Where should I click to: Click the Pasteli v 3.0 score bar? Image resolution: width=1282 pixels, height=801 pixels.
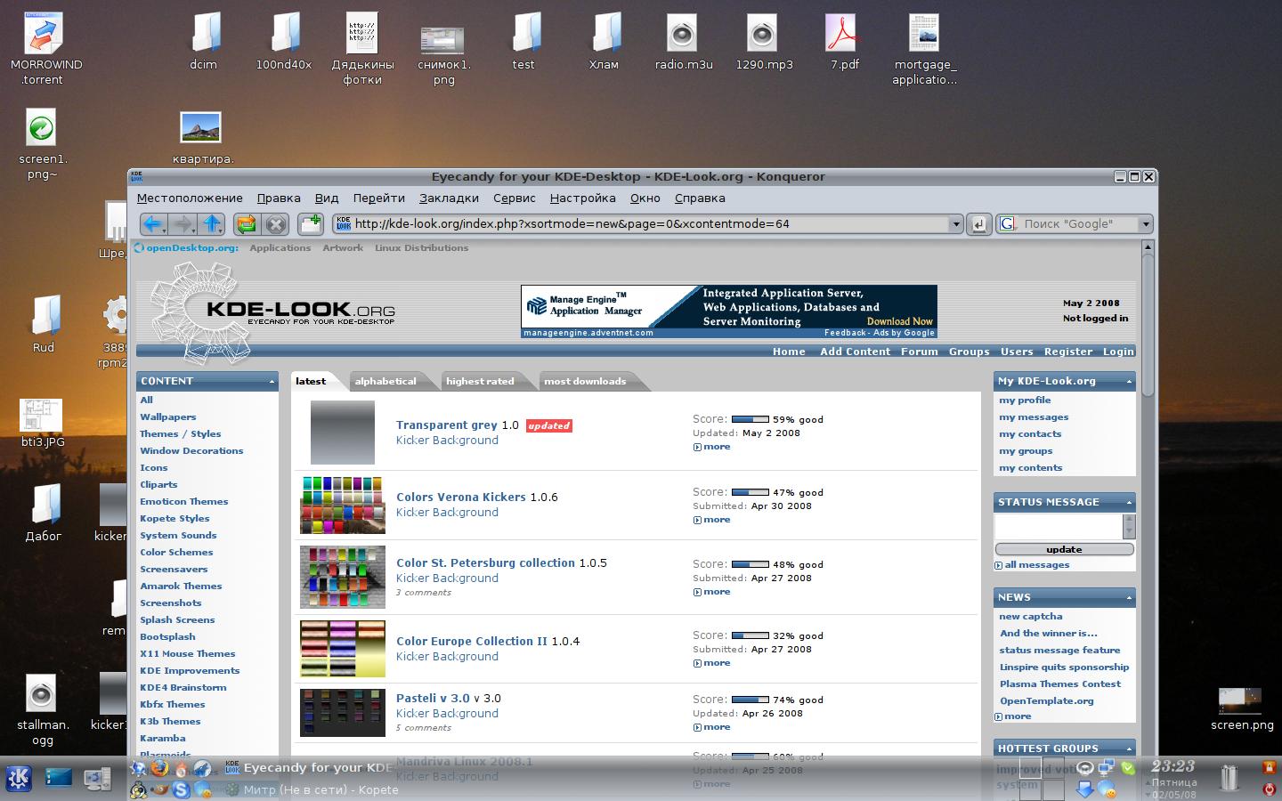(x=751, y=700)
